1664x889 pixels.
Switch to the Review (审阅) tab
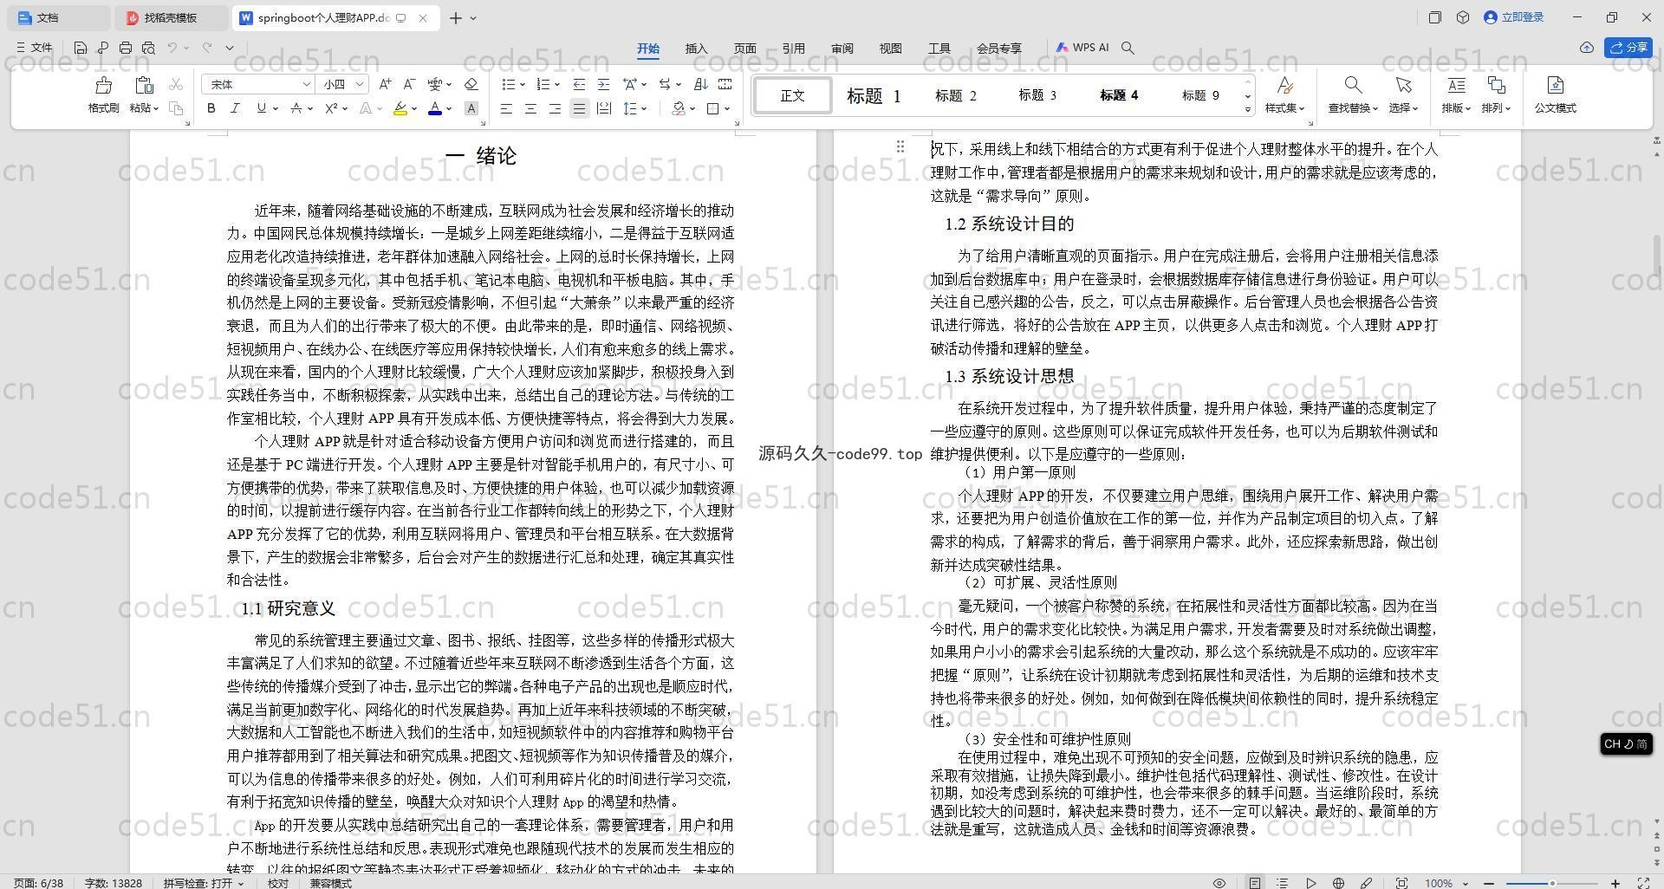pyautogui.click(x=842, y=49)
